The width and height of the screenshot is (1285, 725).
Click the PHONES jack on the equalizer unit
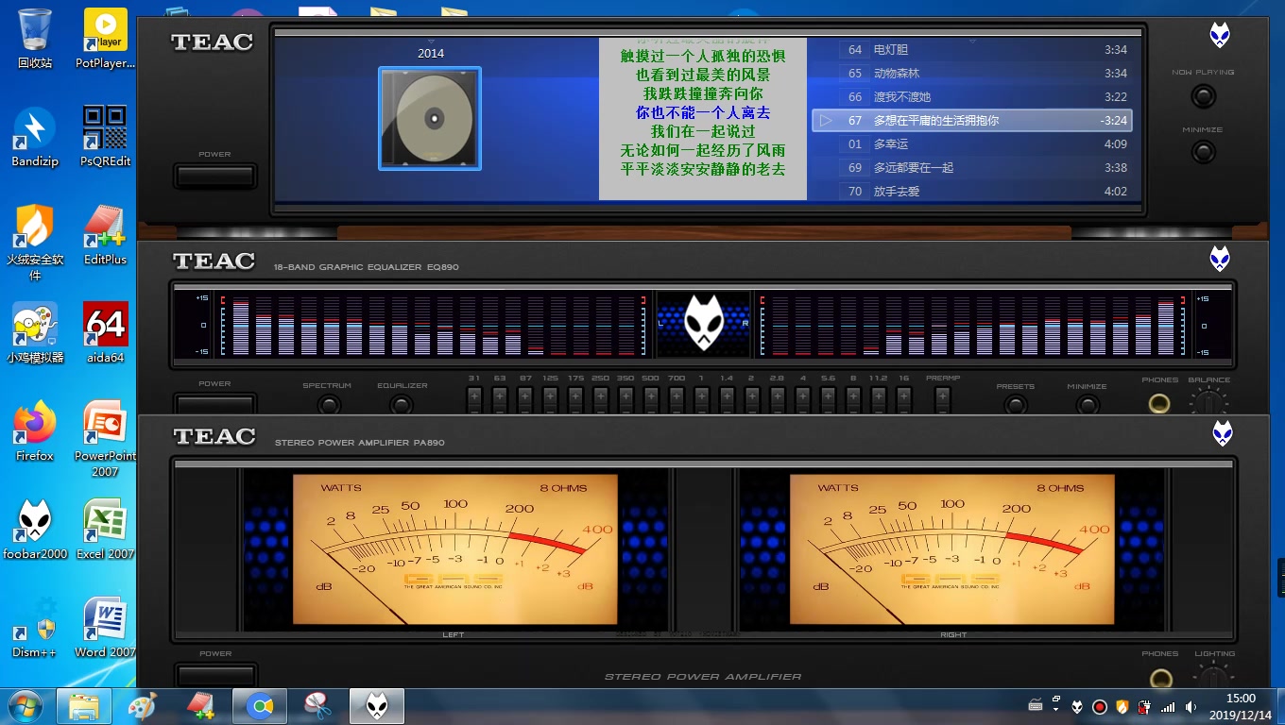[x=1159, y=404]
